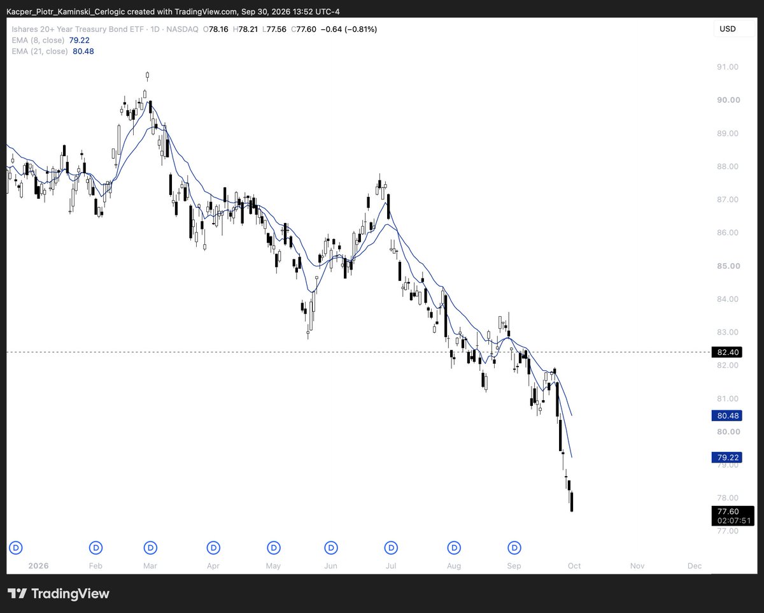Select the dividend marker above the May label
Viewport: 764px width, 613px height.
(x=273, y=547)
